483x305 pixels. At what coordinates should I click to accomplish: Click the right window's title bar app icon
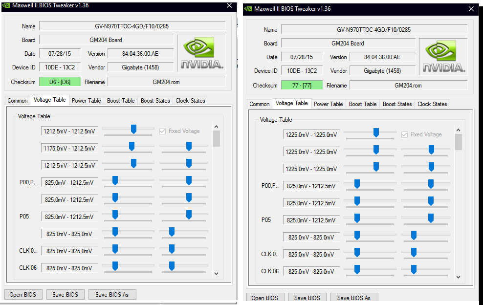click(x=248, y=9)
